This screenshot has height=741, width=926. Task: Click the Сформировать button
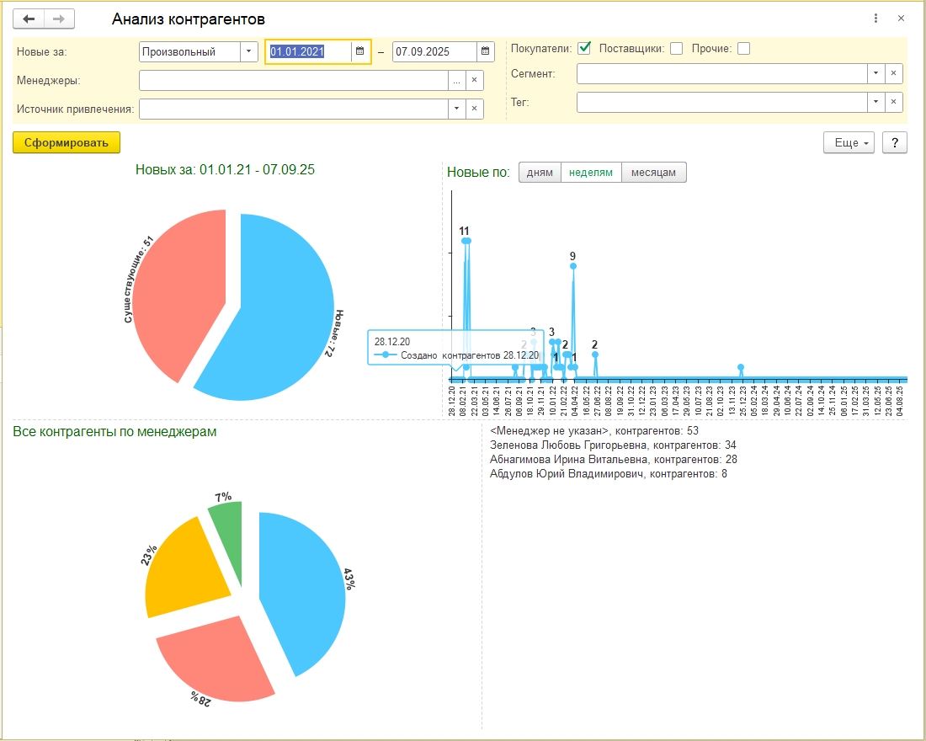click(x=67, y=142)
